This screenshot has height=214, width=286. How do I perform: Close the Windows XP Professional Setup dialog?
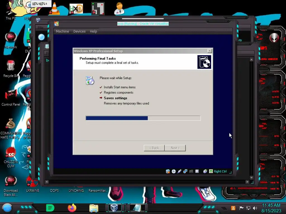pos(209,51)
